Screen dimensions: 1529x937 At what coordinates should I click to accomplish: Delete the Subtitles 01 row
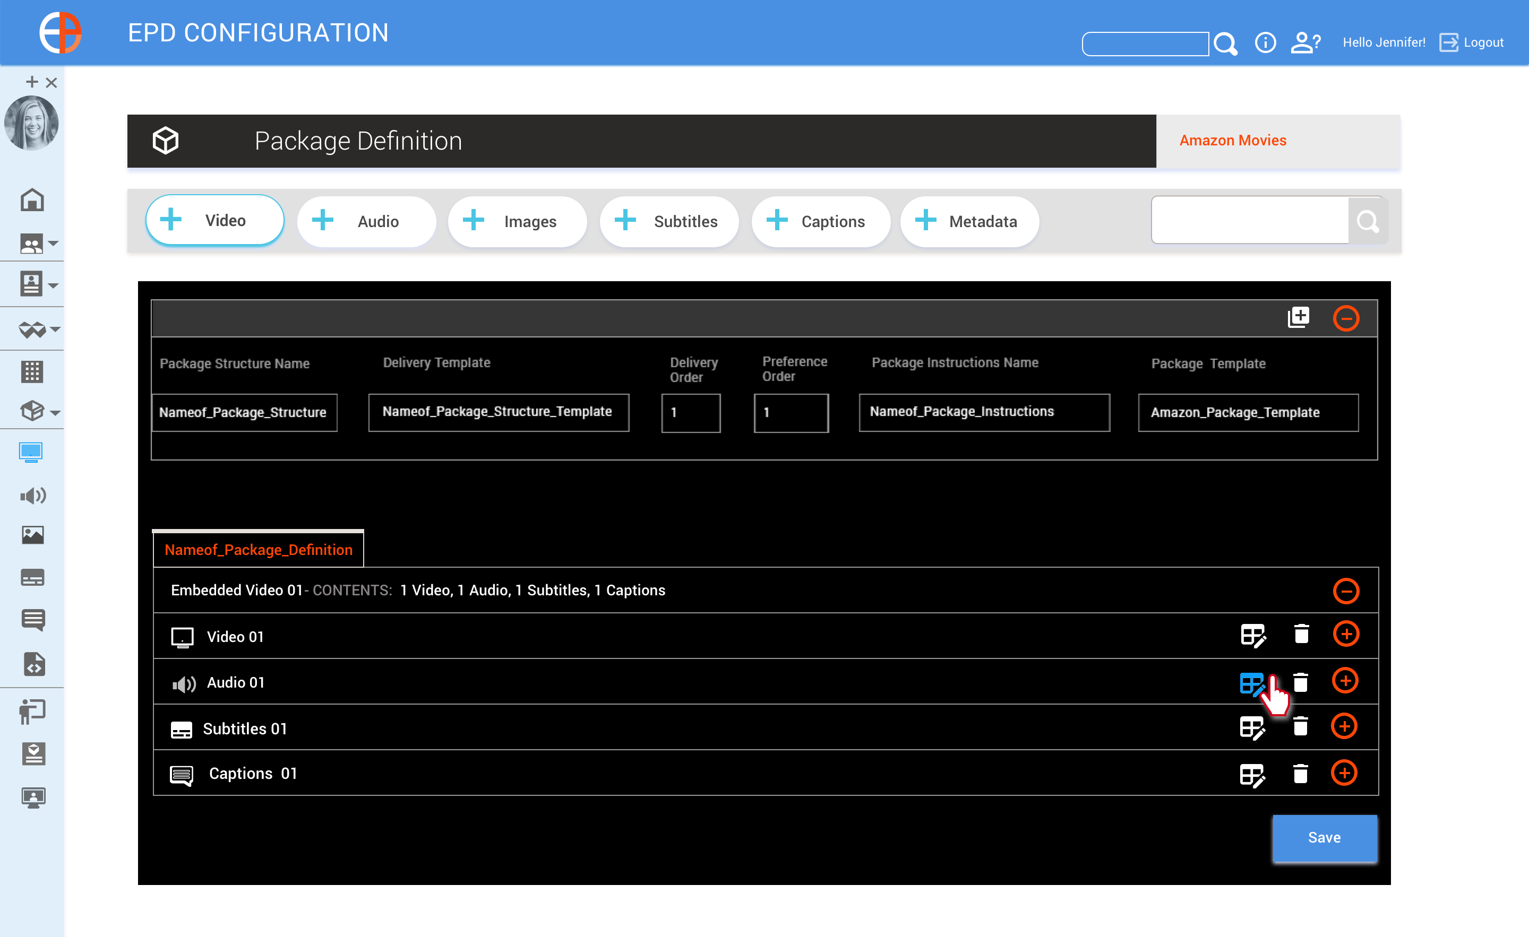coord(1300,727)
